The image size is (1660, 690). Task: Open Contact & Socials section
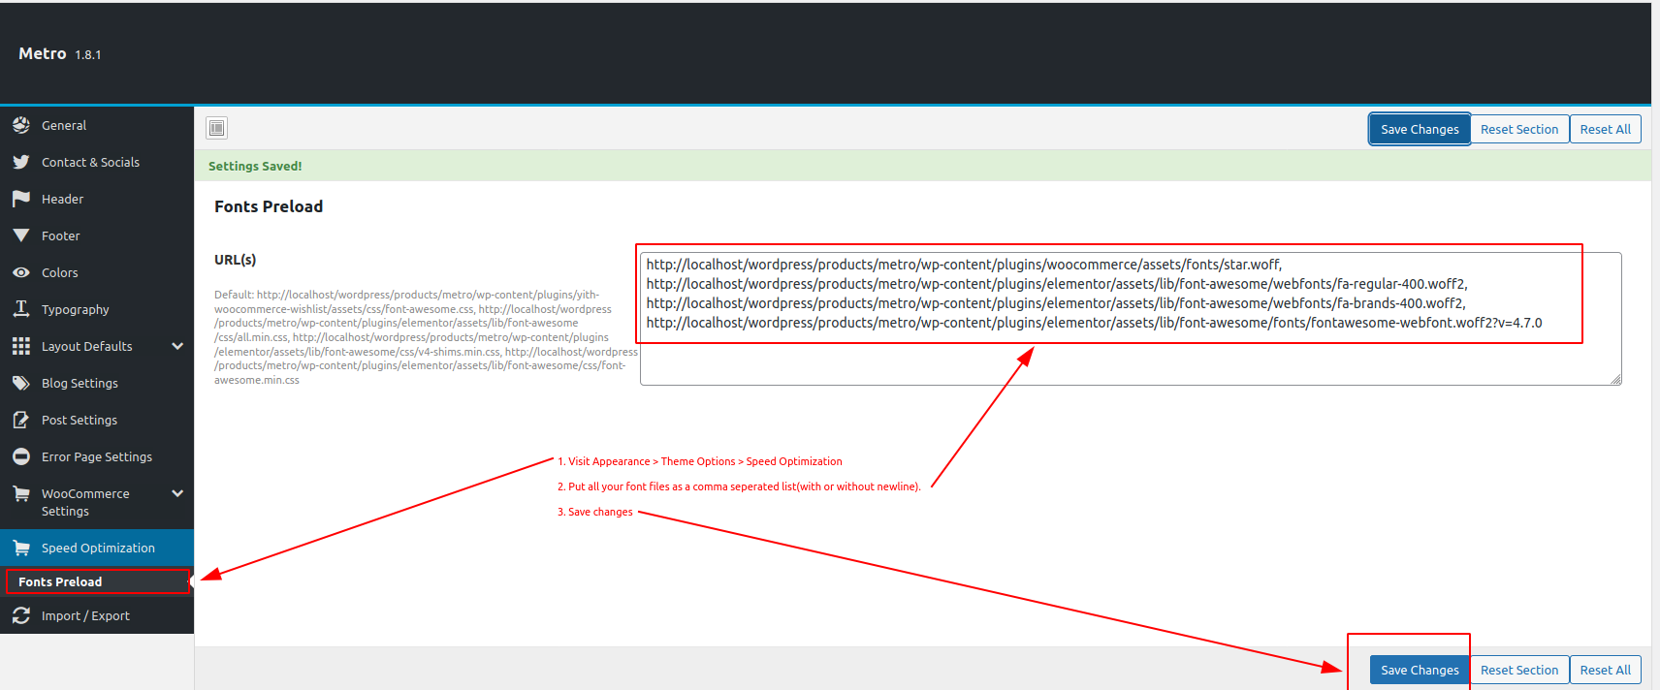pos(97,162)
